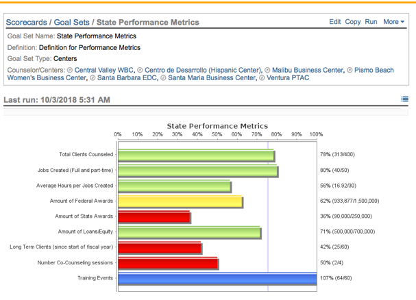Click the icon before Pismo Beach center

pos(350,70)
